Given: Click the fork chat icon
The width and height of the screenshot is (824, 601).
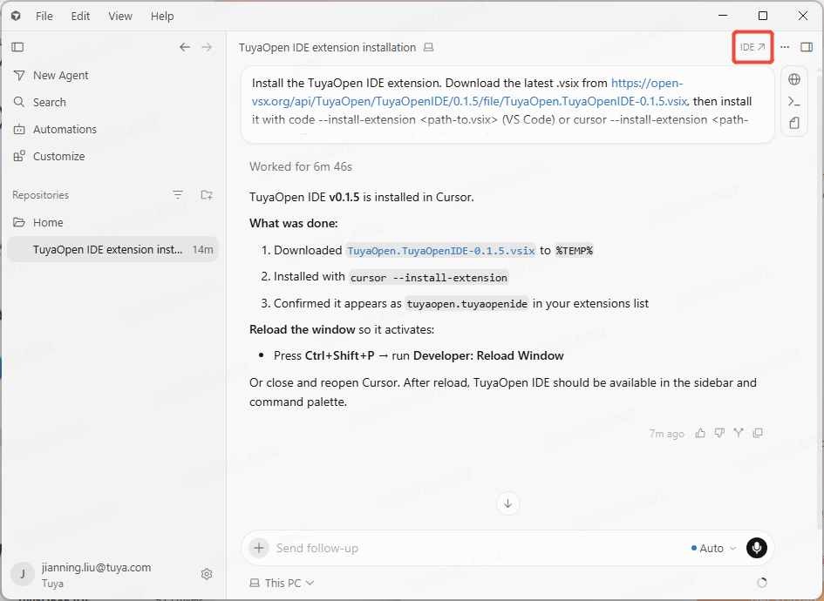Looking at the screenshot, I should tap(739, 433).
